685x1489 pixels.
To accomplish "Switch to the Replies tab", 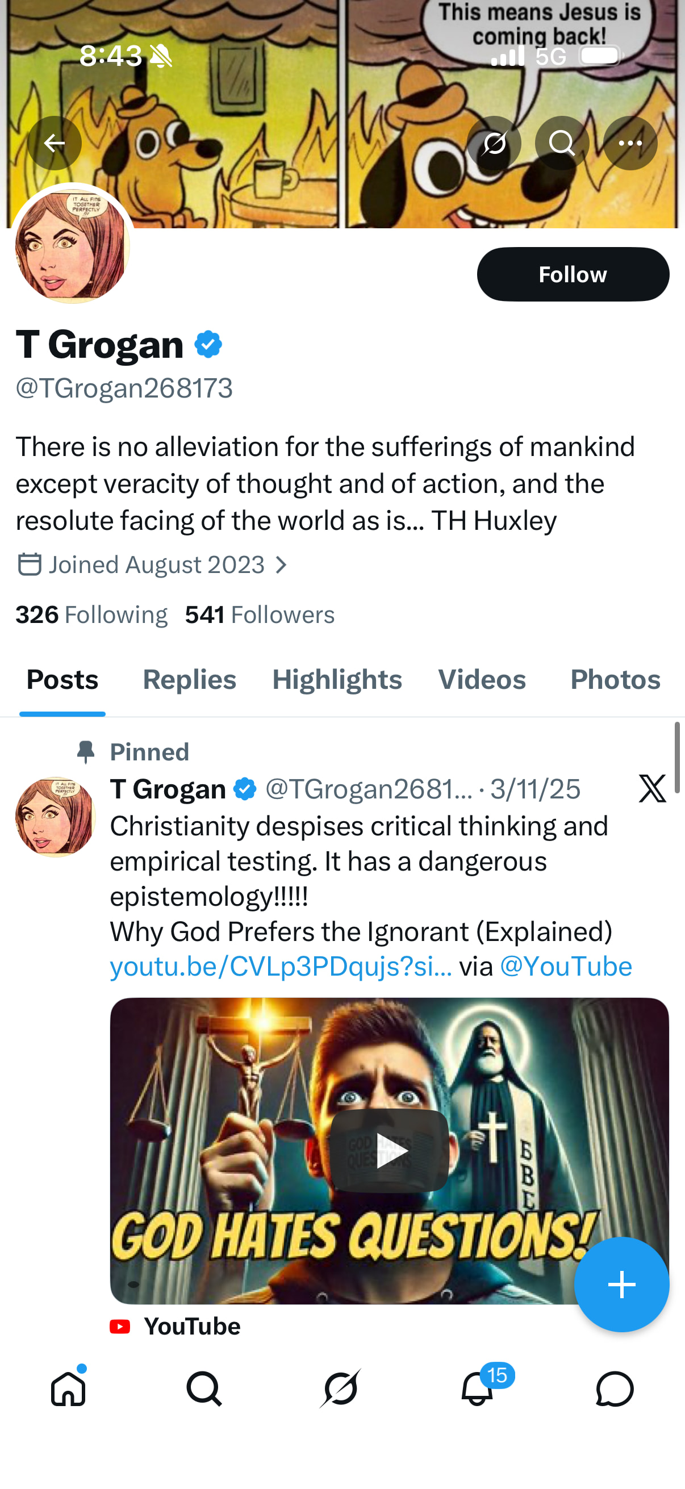I will point(189,679).
